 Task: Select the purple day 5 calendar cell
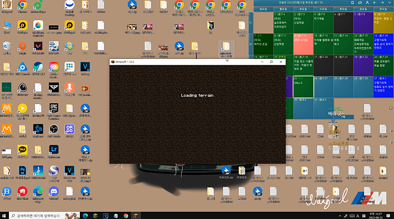pos(363,23)
